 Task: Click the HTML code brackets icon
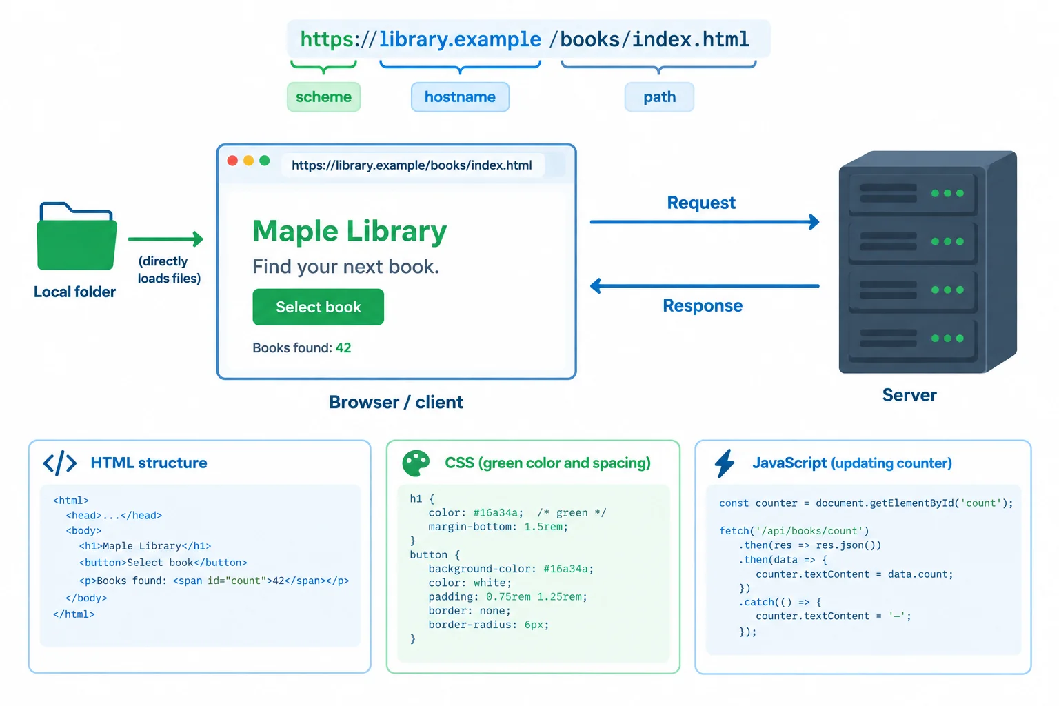pyautogui.click(x=60, y=463)
